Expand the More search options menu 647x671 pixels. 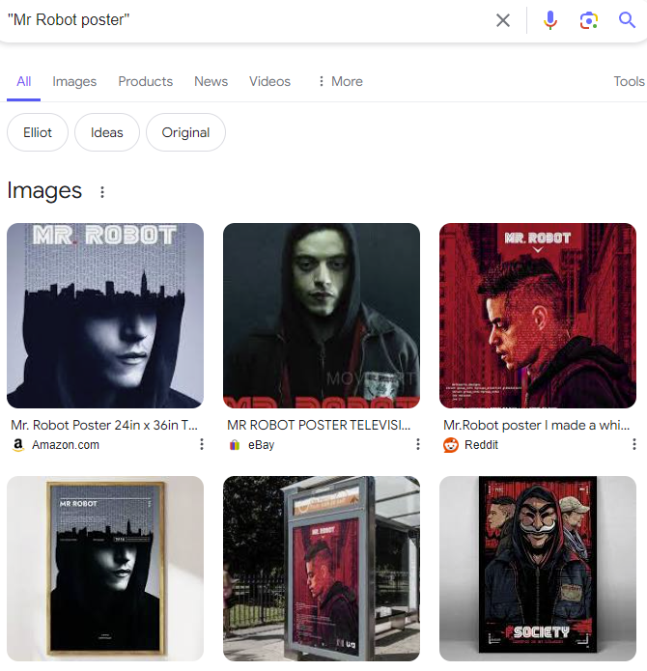(x=341, y=81)
